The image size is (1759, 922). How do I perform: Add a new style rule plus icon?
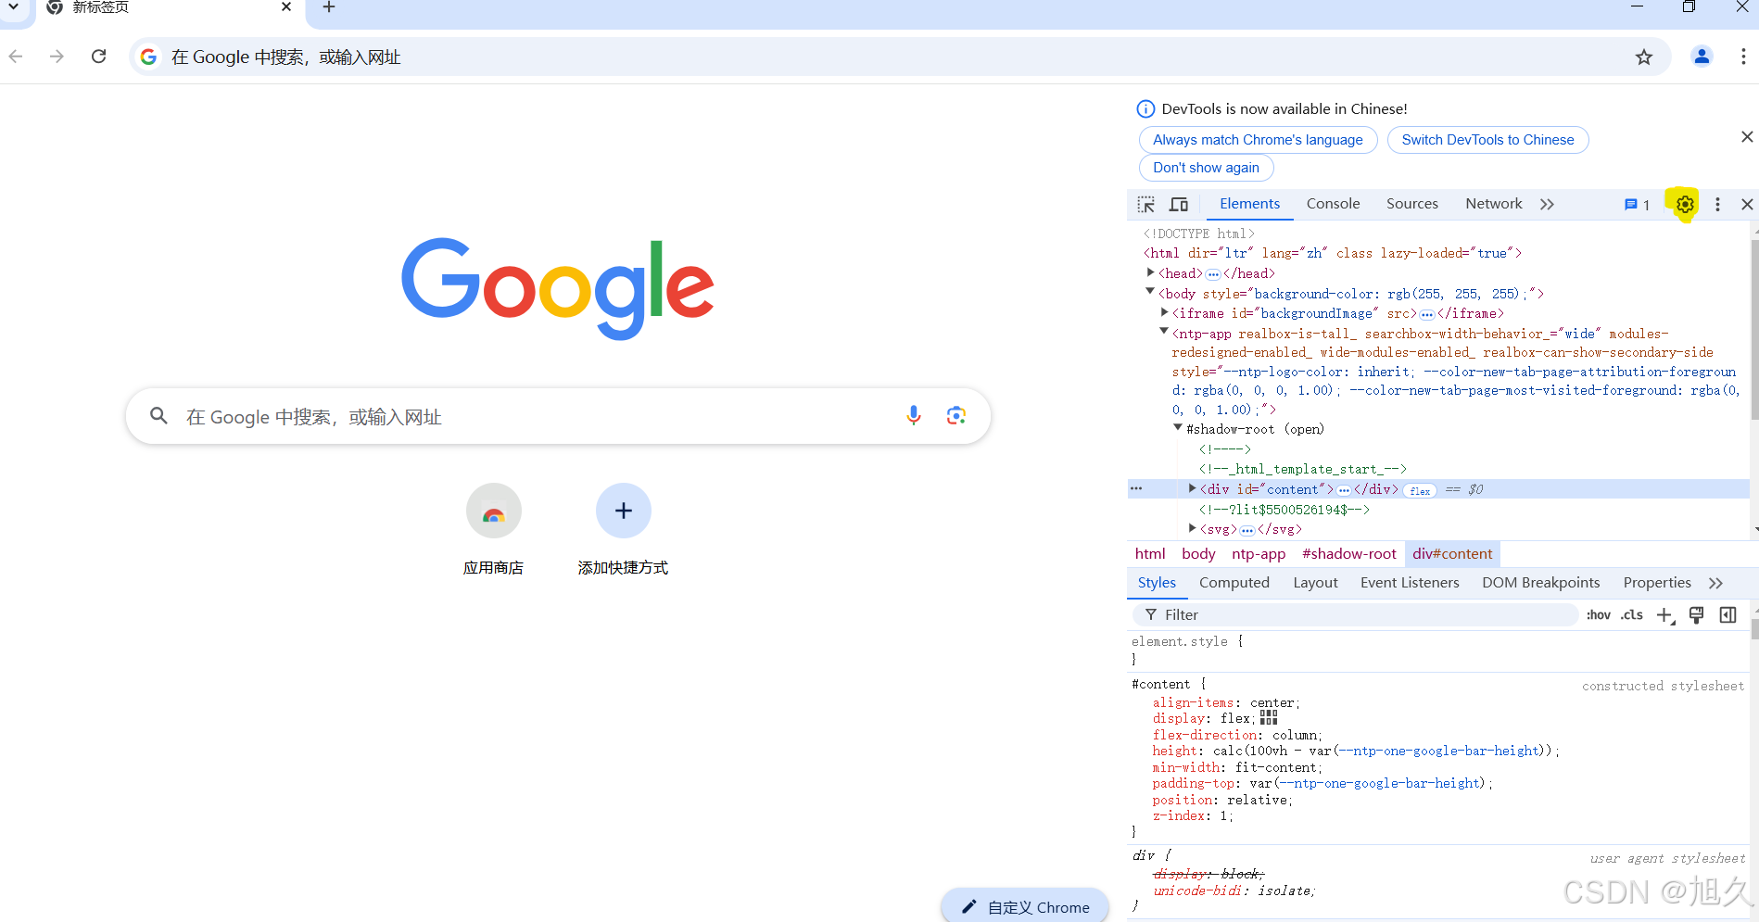1664,615
